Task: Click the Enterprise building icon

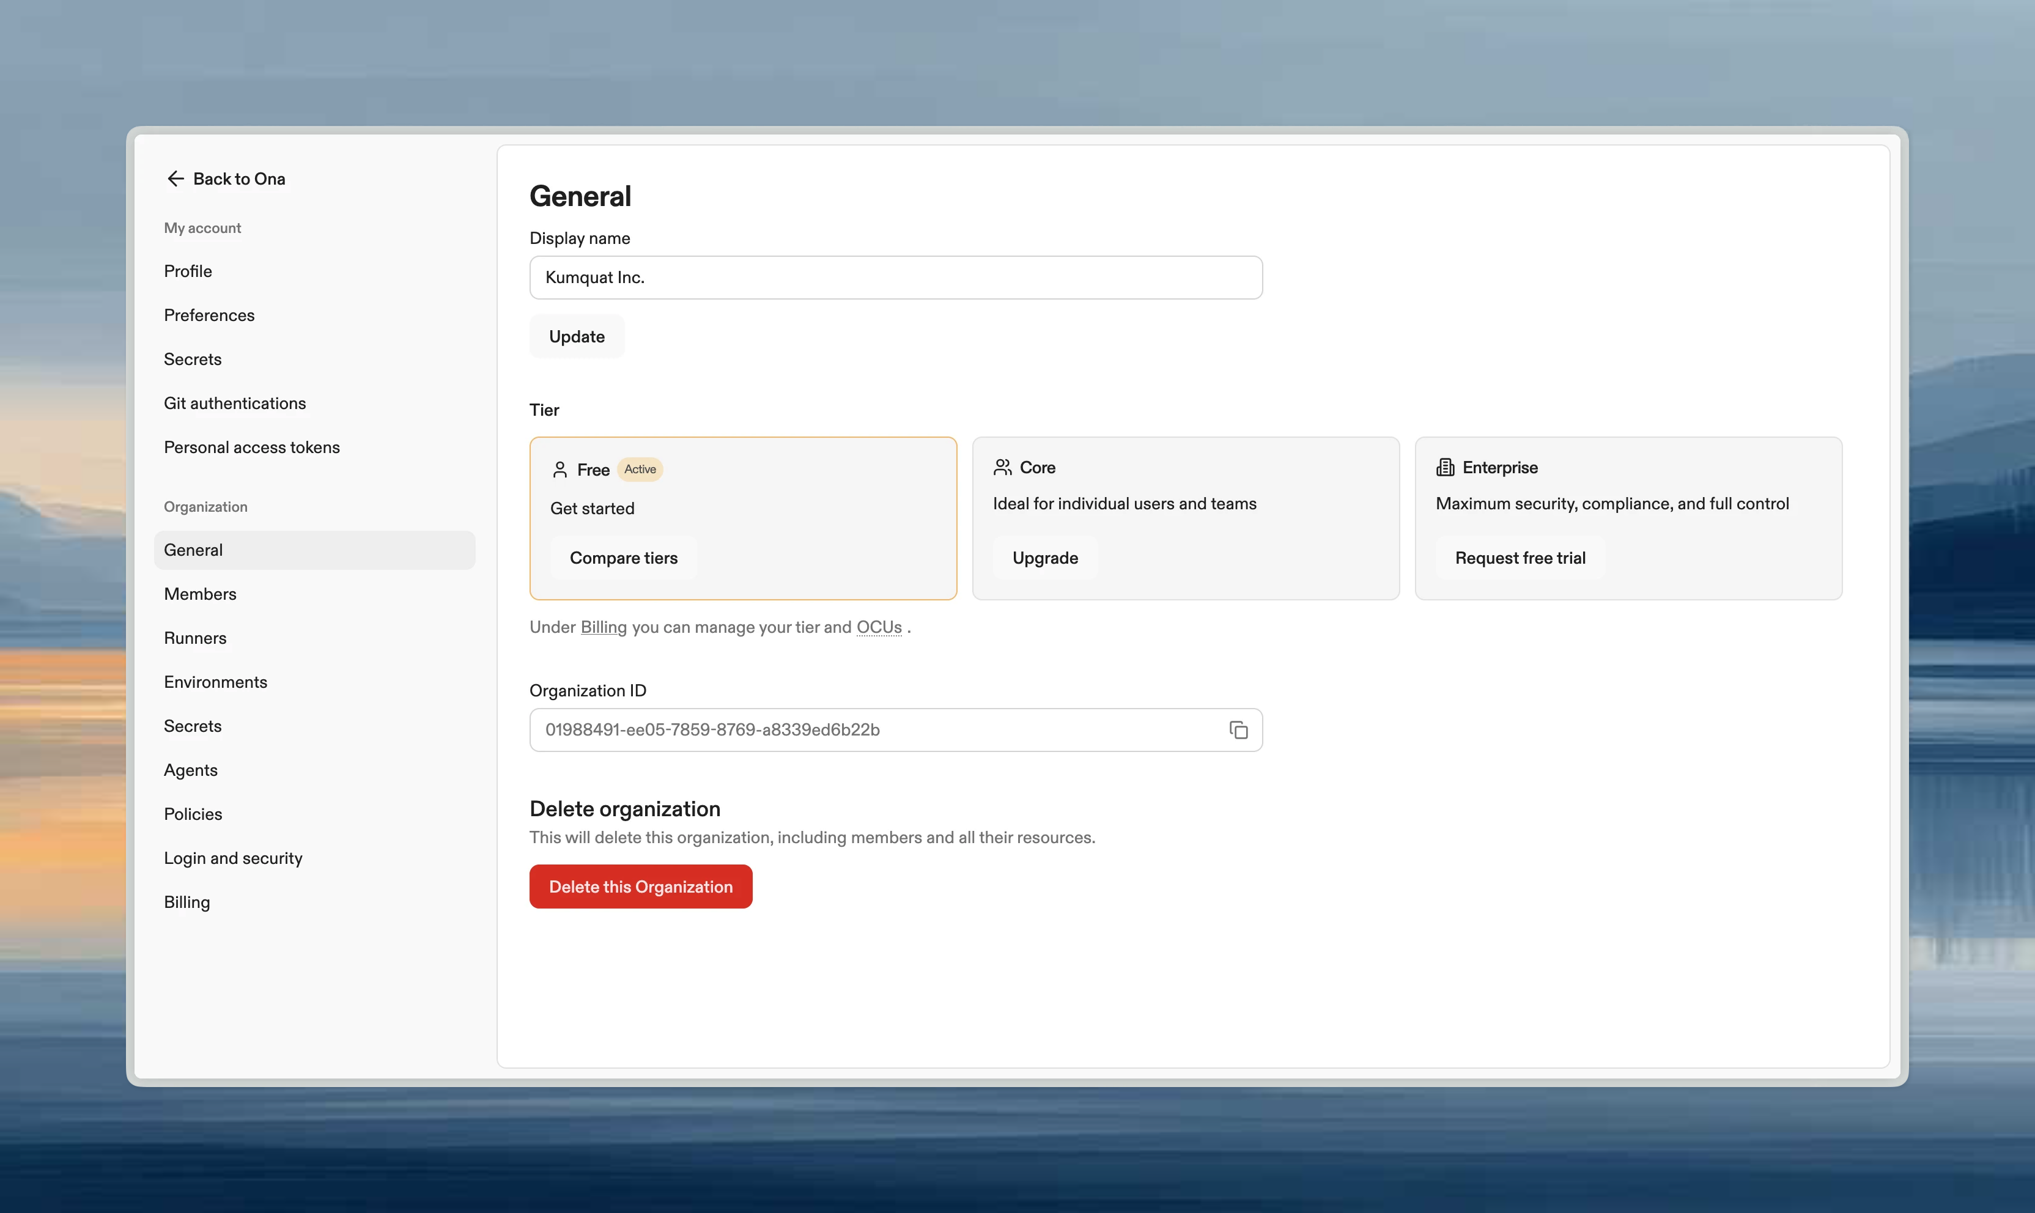Action: point(1445,466)
